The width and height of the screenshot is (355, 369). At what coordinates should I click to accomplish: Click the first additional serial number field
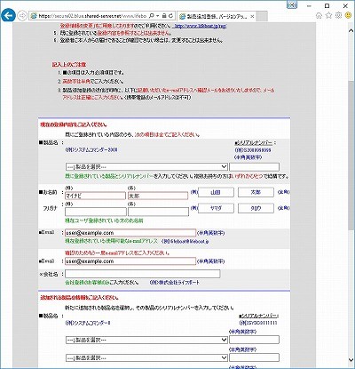(x=254, y=340)
